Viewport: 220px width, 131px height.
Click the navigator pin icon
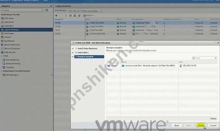51,6
